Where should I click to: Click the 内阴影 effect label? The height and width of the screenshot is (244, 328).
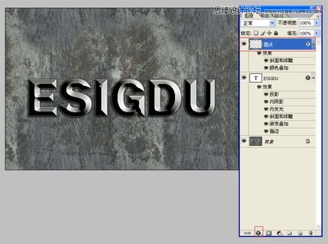click(276, 102)
